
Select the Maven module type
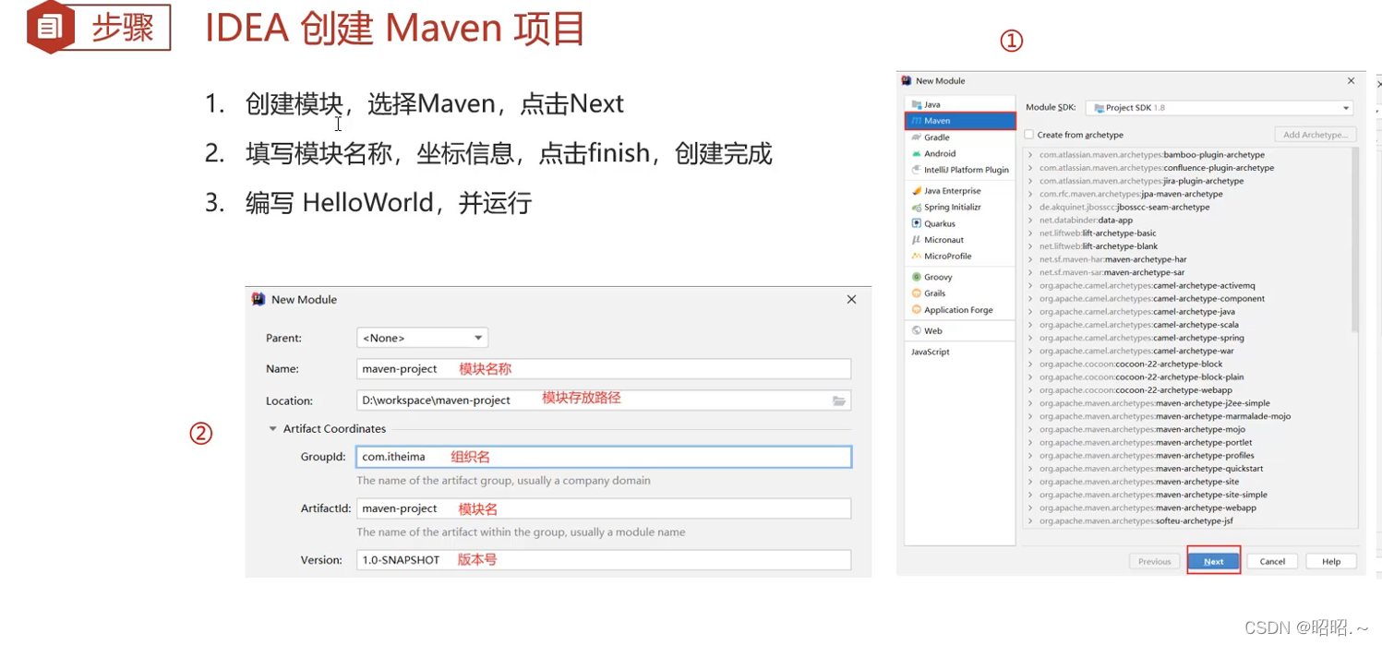(960, 121)
